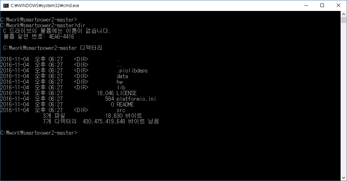Click the lib directory entry
Image resolution: width=347 pixels, height=181 pixels.
[x=121, y=87]
